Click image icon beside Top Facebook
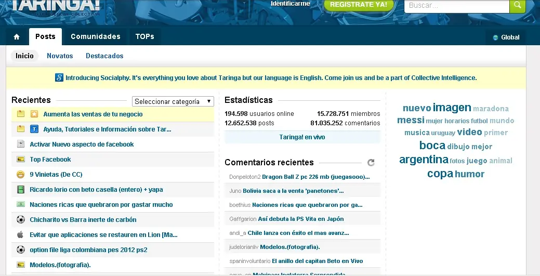 pos(21,159)
